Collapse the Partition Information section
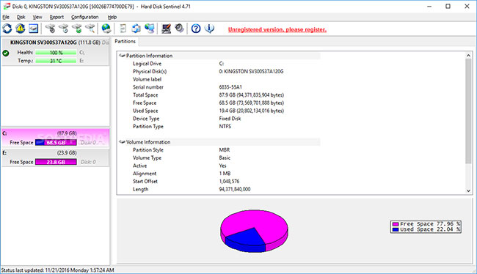477x274 pixels. (122, 56)
